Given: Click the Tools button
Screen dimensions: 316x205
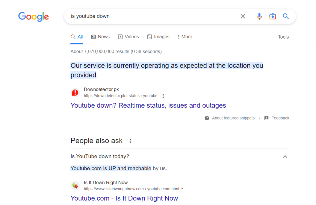Looking at the screenshot, I should [x=283, y=37].
